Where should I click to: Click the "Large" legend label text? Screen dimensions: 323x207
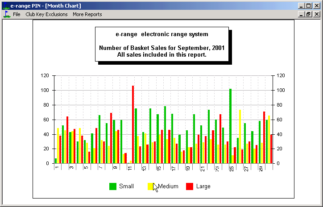203,186
